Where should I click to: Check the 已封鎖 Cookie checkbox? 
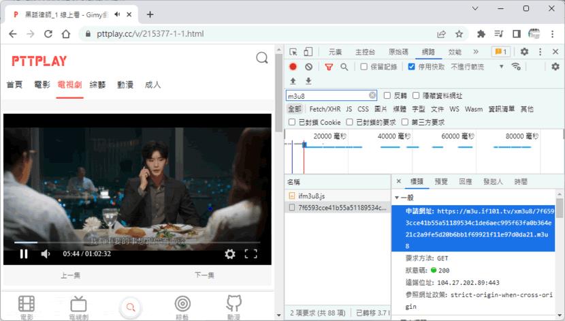click(x=292, y=122)
